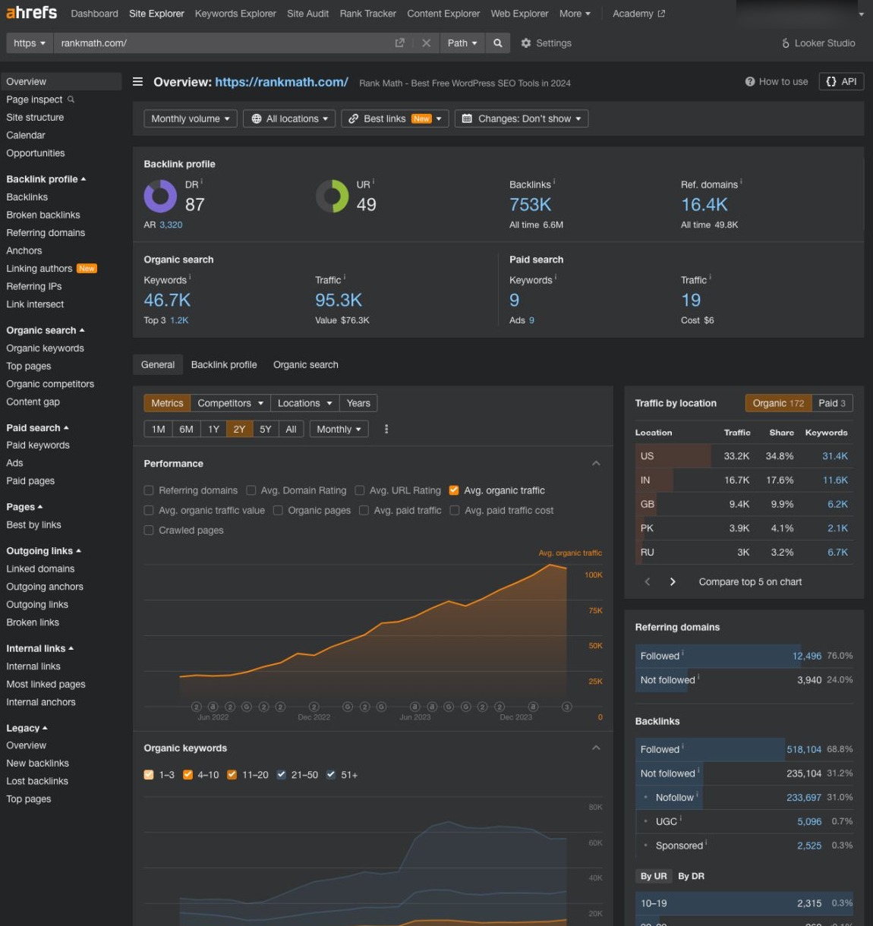The width and height of the screenshot is (873, 926).
Task: Click Compare top 5 on chart
Action: (x=749, y=581)
